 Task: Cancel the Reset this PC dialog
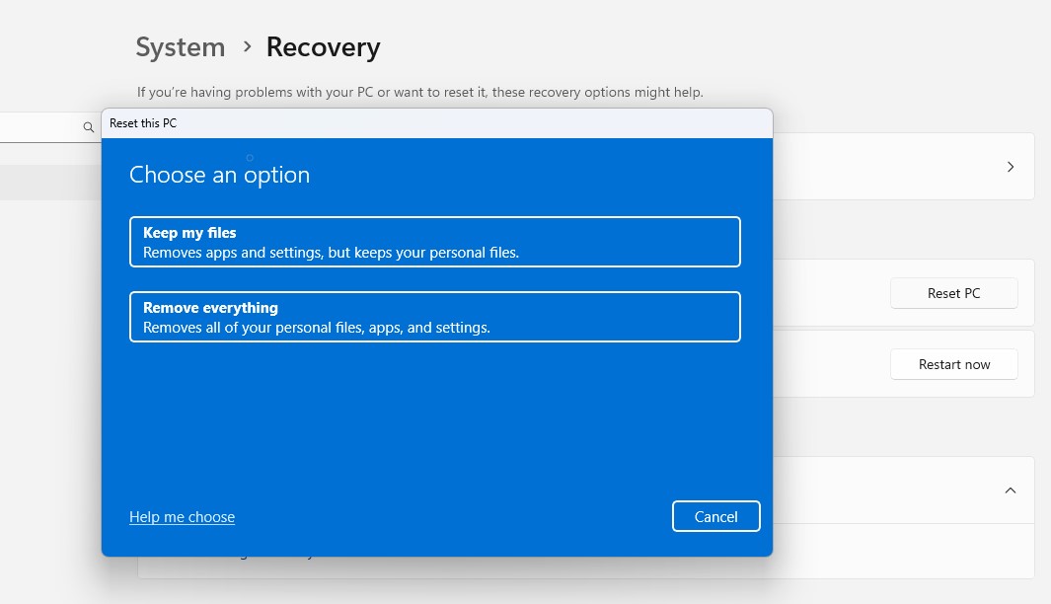coord(715,516)
